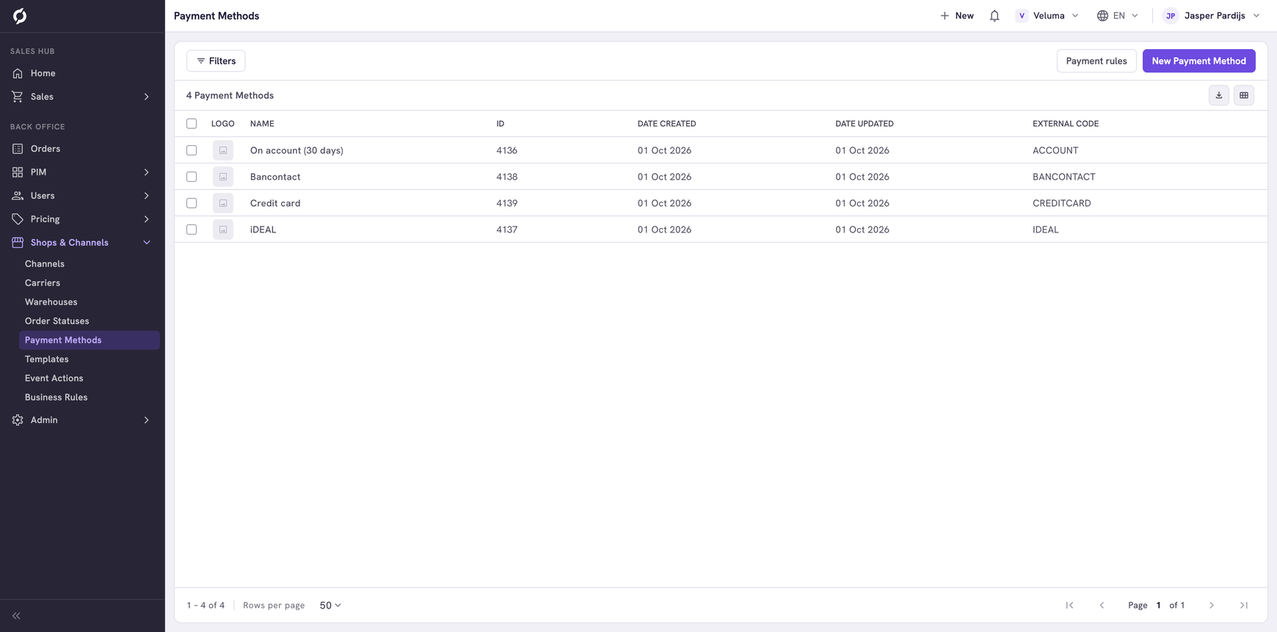
Task: Open the Bancontact payment method name
Action: coord(275,177)
